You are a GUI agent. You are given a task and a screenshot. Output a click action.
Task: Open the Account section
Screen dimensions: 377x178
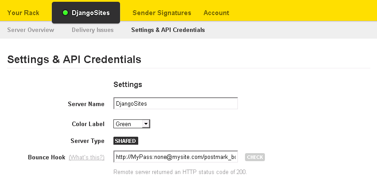click(x=216, y=13)
